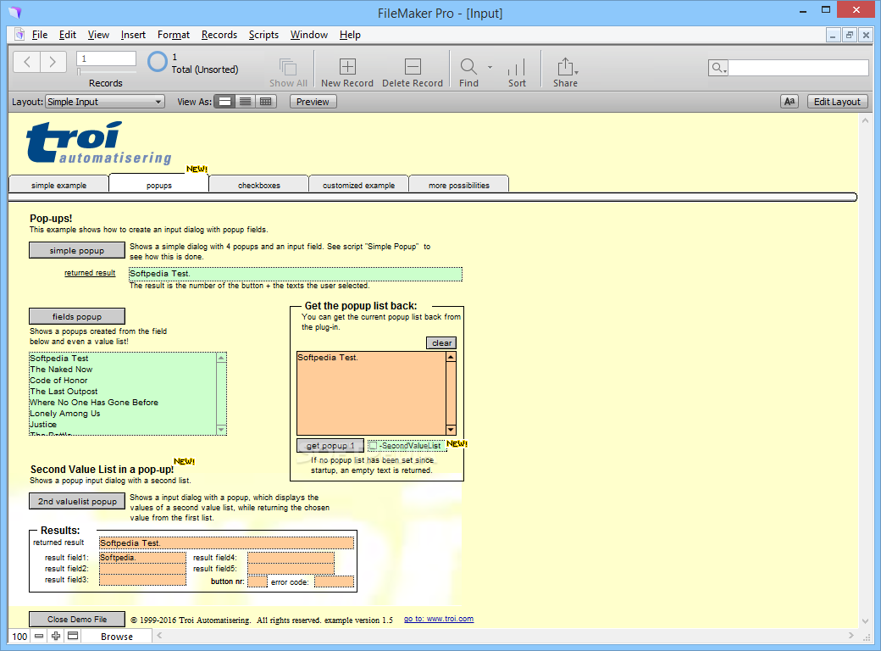This screenshot has width=881, height=651.
Task: Click scroll up arrow in orange popup list
Action: click(452, 357)
